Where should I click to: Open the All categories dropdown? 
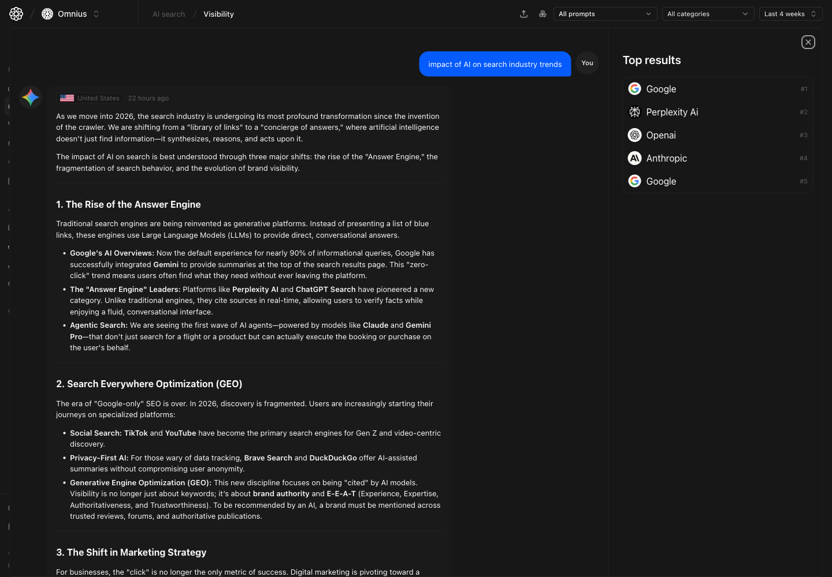pos(708,13)
